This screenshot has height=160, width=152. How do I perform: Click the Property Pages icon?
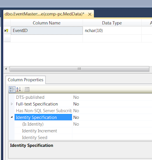tap(27, 89)
